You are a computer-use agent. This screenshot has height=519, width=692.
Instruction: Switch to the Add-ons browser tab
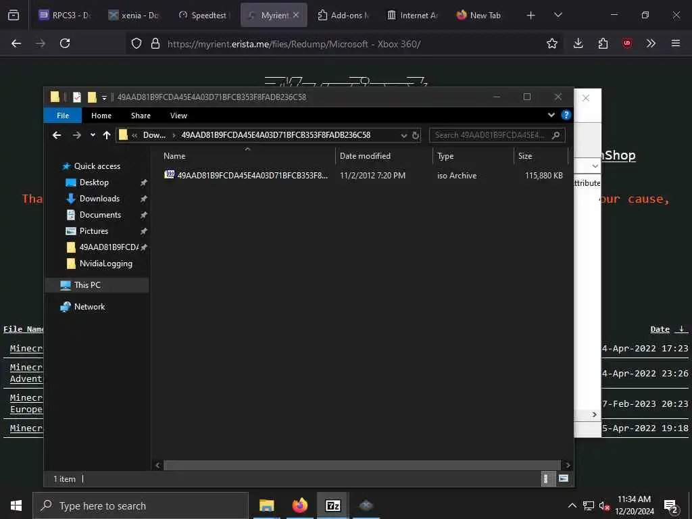(x=344, y=16)
